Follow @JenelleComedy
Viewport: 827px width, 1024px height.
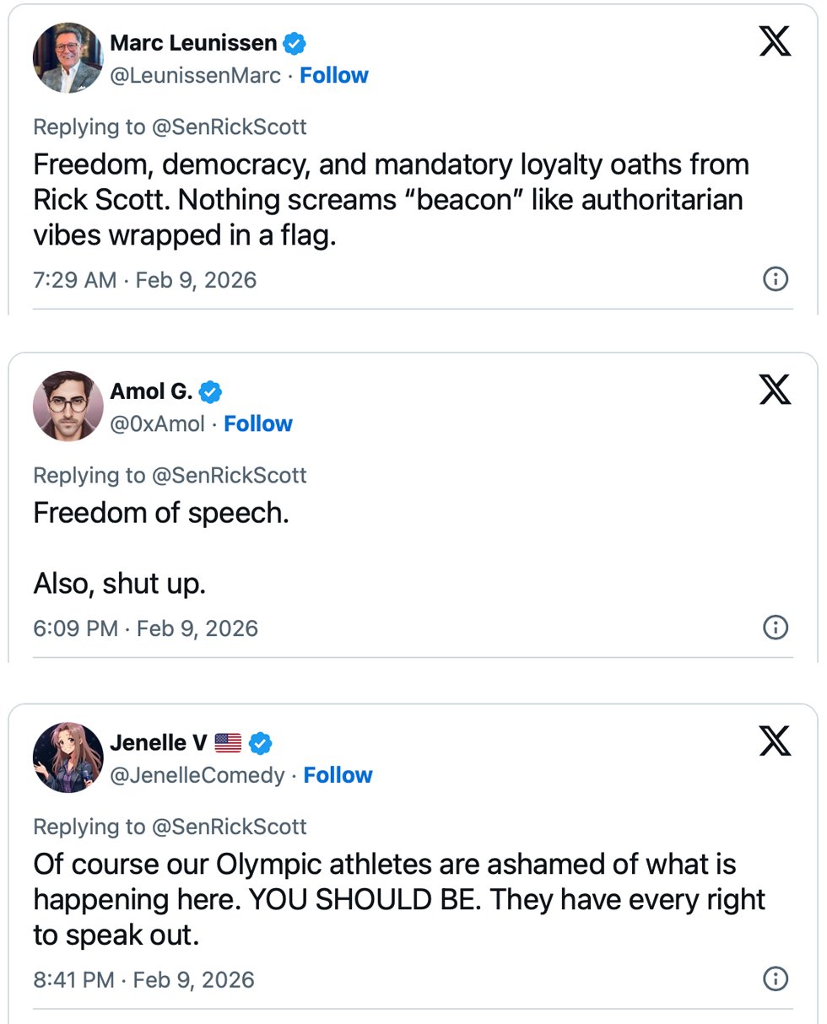coord(338,775)
